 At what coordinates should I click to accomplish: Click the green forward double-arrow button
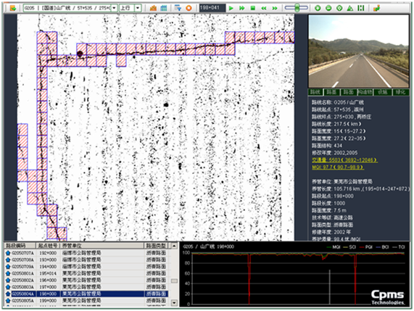pos(275,8)
